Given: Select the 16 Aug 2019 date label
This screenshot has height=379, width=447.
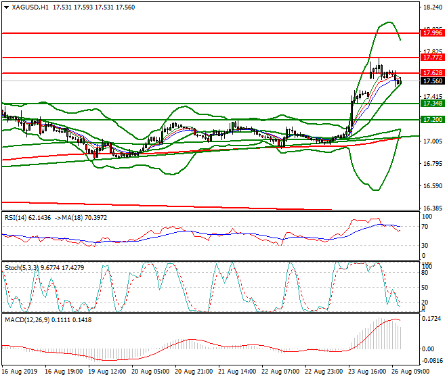Looking at the screenshot, I should 20,372.
